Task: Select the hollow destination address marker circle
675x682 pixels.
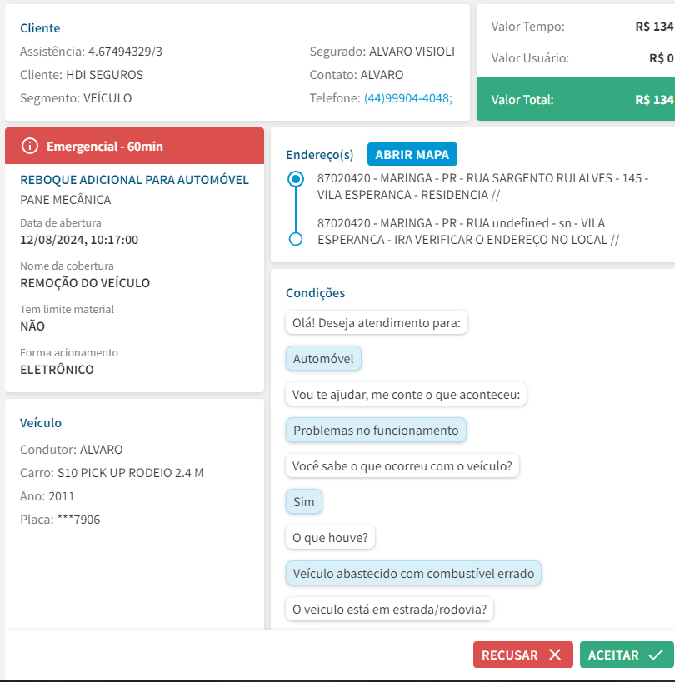Action: click(295, 239)
